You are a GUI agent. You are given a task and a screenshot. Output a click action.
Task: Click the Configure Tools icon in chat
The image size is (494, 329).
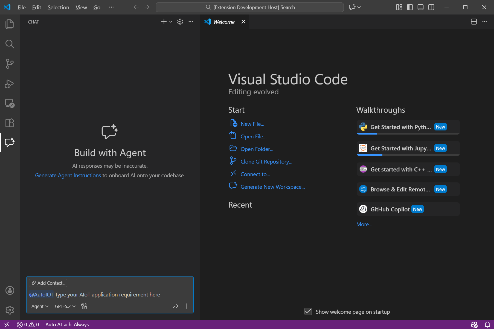84,306
